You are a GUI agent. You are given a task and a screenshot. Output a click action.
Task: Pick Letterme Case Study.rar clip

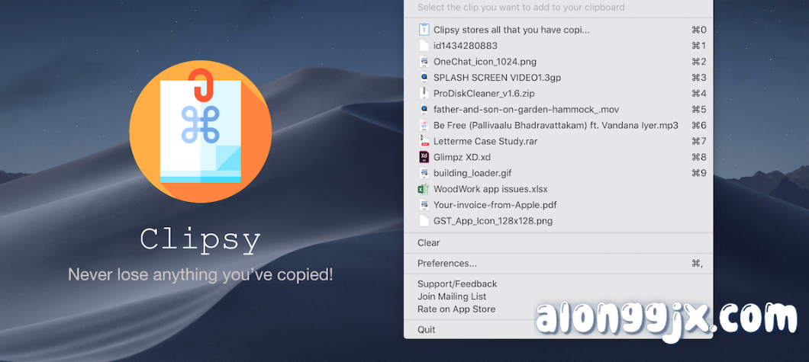point(558,141)
